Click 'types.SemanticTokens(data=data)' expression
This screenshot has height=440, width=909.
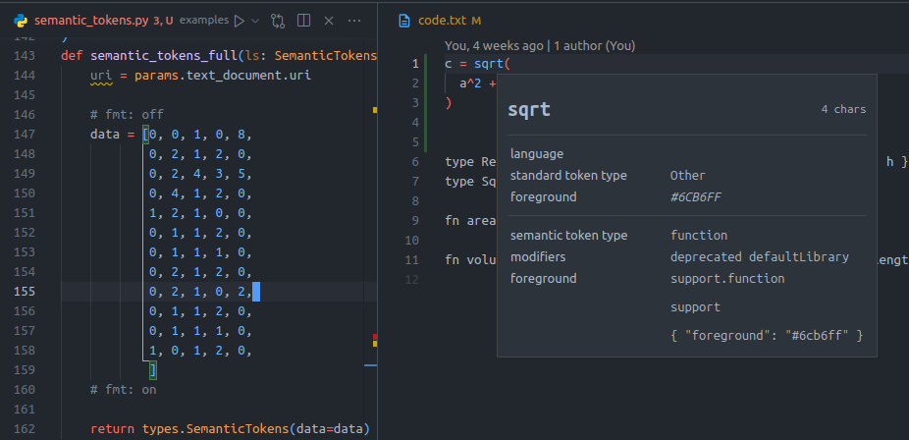[255, 429]
